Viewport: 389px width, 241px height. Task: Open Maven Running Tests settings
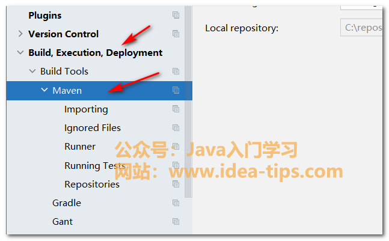95,166
